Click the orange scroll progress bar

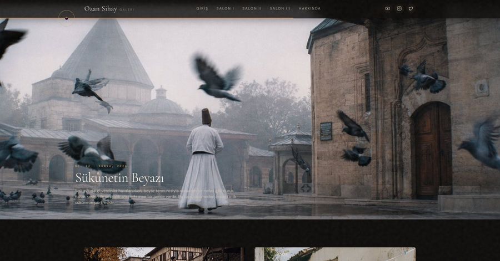coord(147,18)
